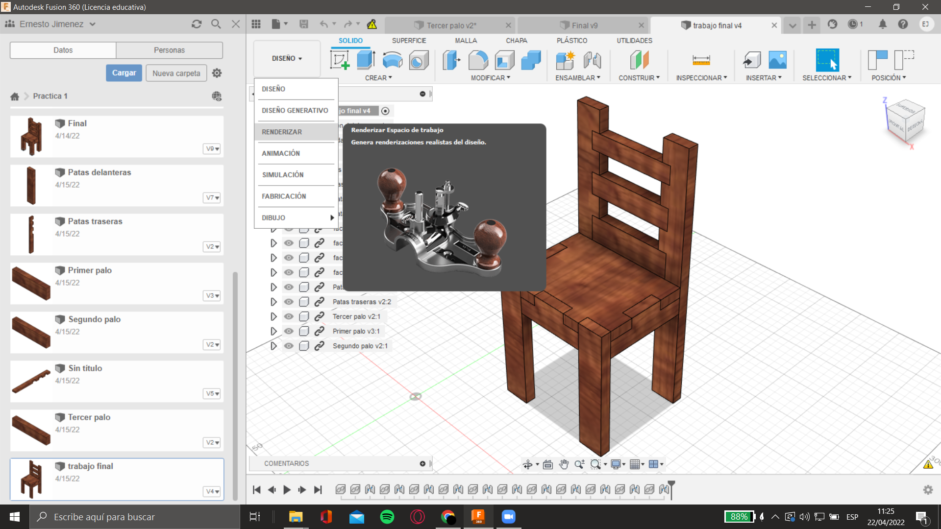Toggle visibility of Tercer palo v2:1

coord(289,316)
